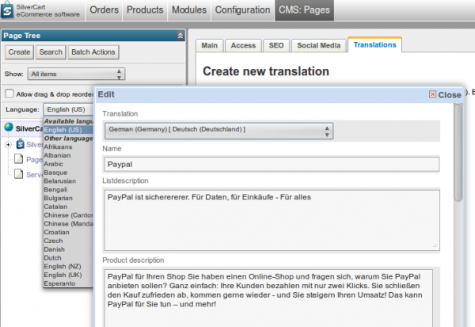Select Esperanto in language list
The width and height of the screenshot is (475, 327).
68,283
